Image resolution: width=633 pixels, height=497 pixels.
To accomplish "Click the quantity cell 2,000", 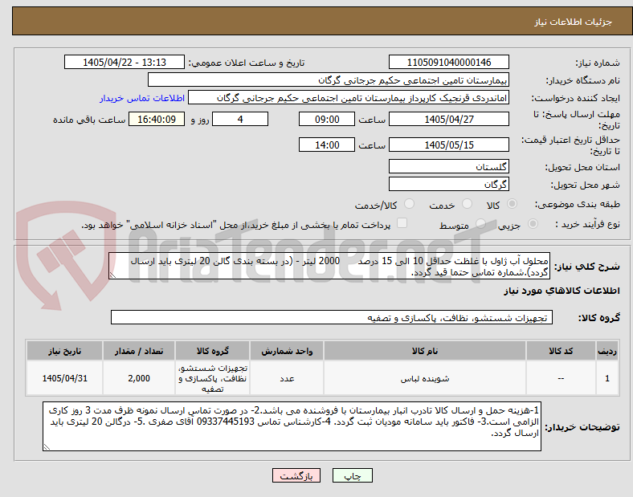I will click(139, 378).
